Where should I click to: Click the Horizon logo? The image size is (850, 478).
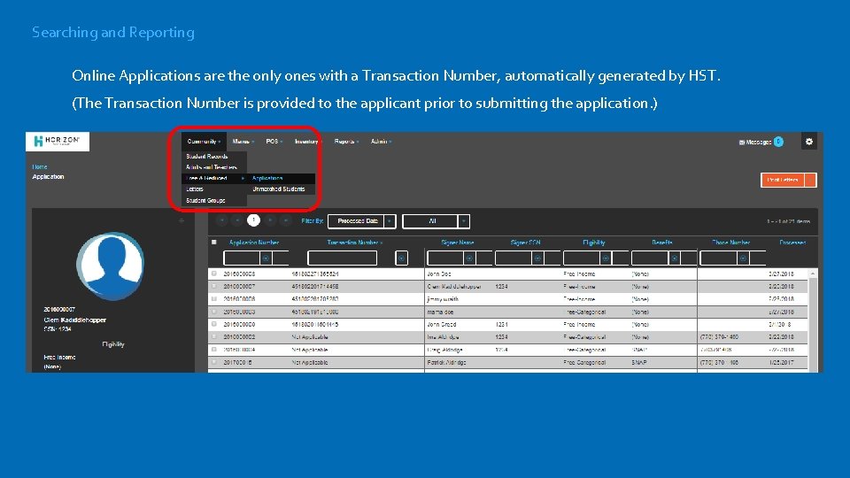58,142
